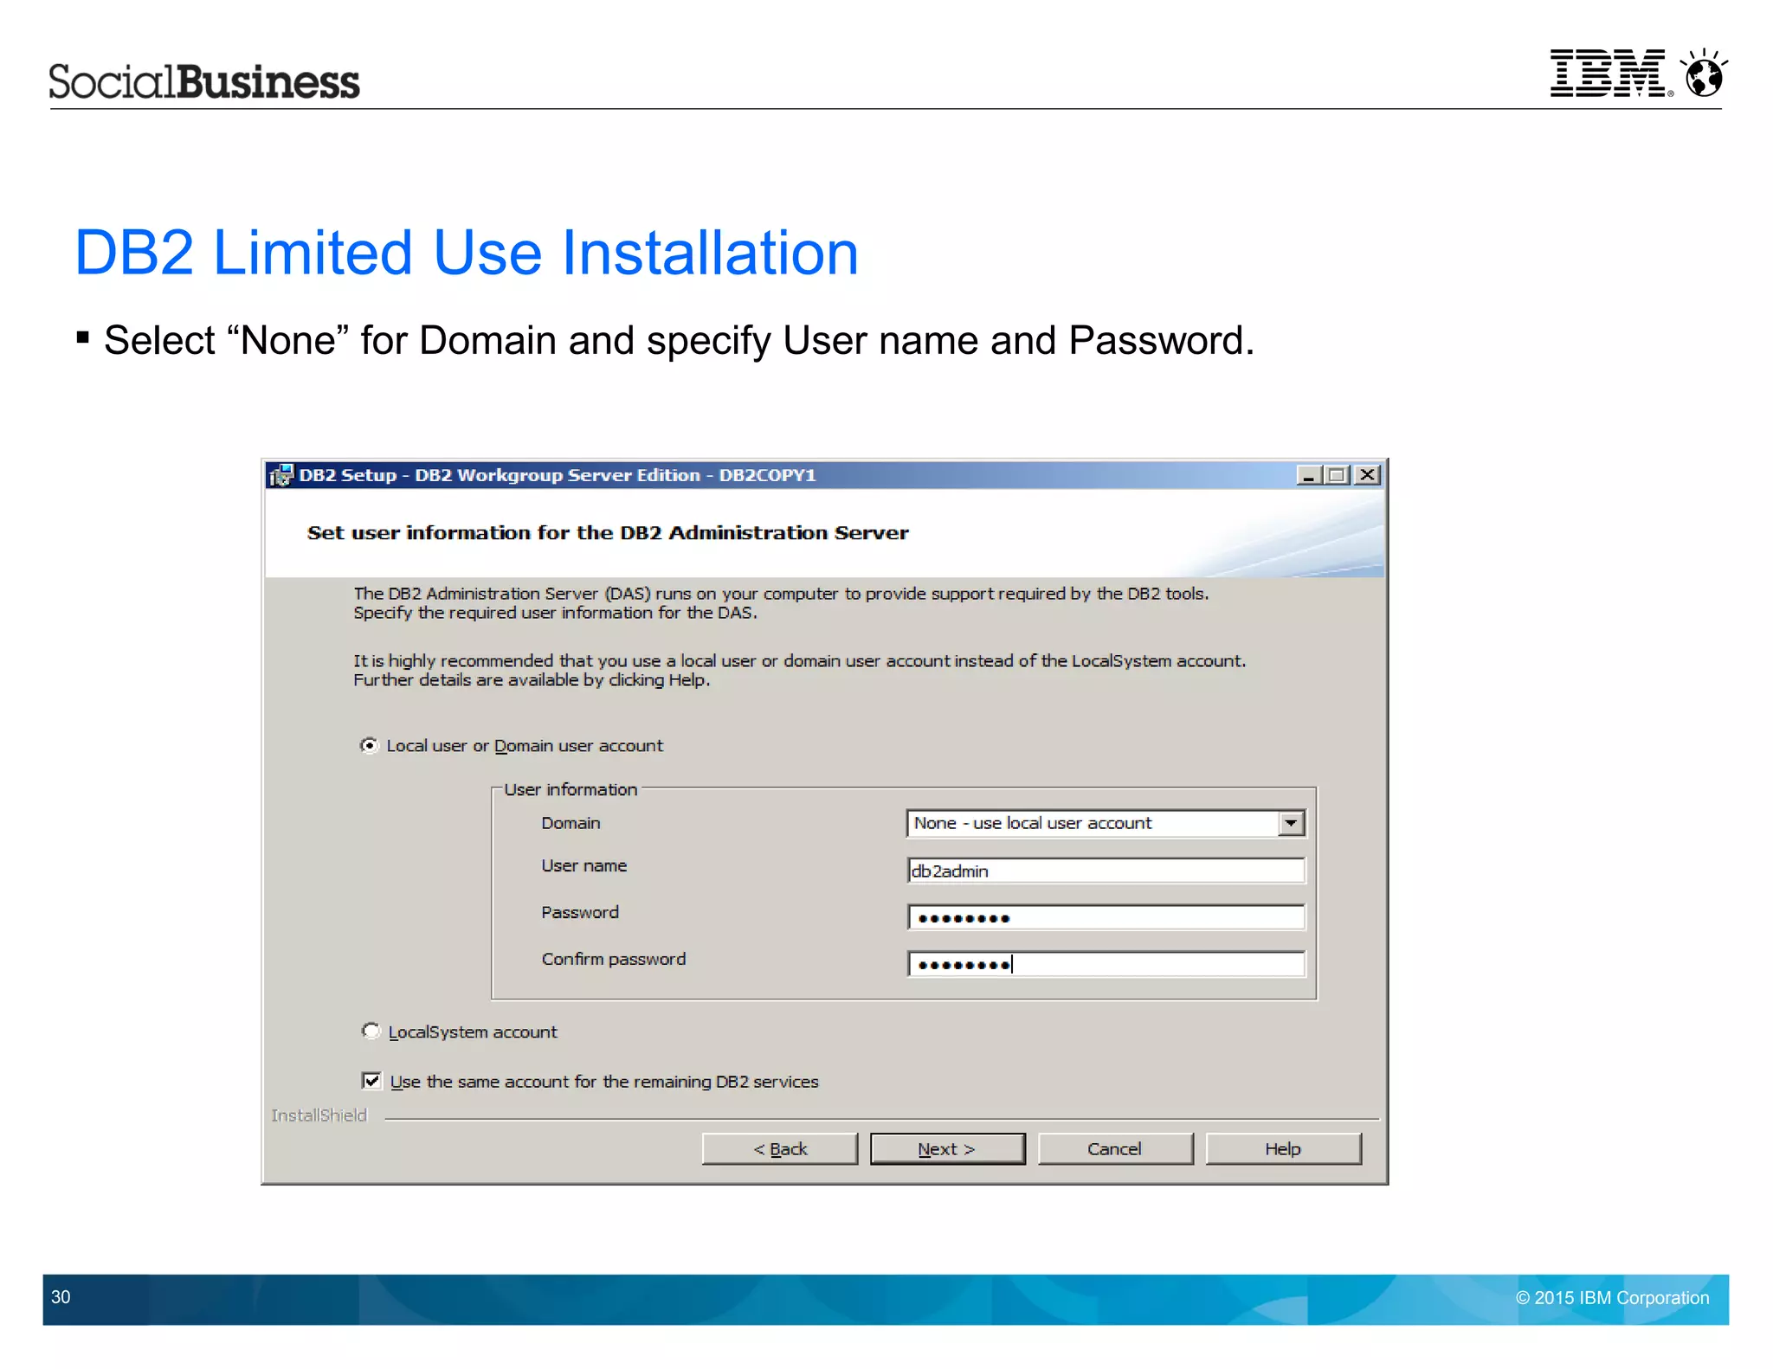Screen dimensions: 1773x1369
Task: Click the Domain field label
Action: (571, 823)
